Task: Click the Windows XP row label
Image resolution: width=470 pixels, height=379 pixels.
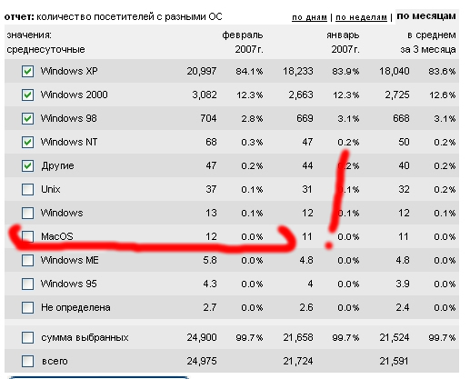Action: [69, 71]
